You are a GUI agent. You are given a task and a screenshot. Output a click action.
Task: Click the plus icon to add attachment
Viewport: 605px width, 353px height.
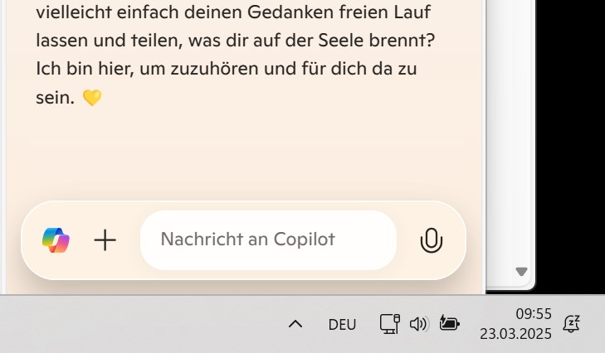[x=105, y=240]
